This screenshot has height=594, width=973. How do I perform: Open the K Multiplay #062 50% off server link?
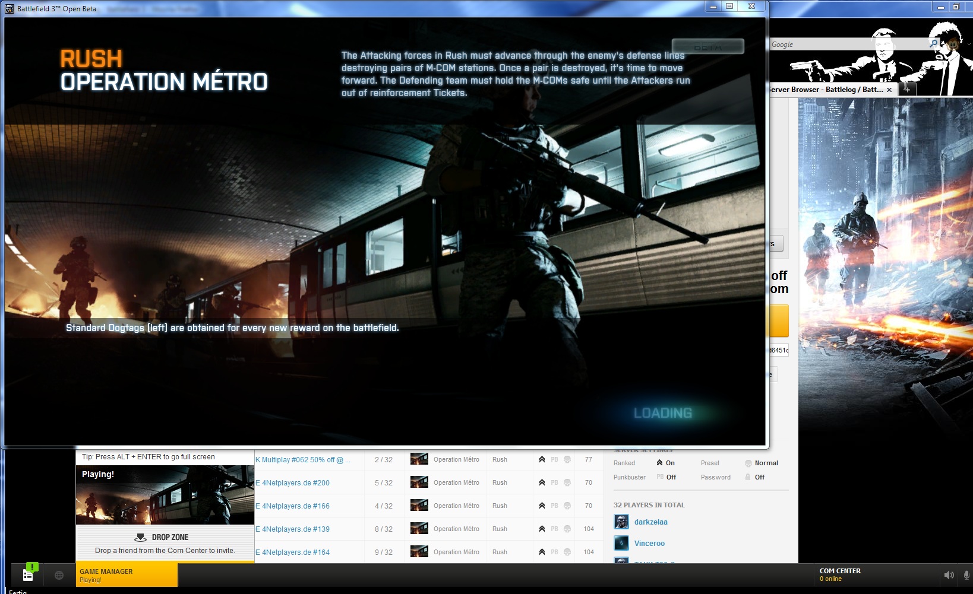point(303,460)
